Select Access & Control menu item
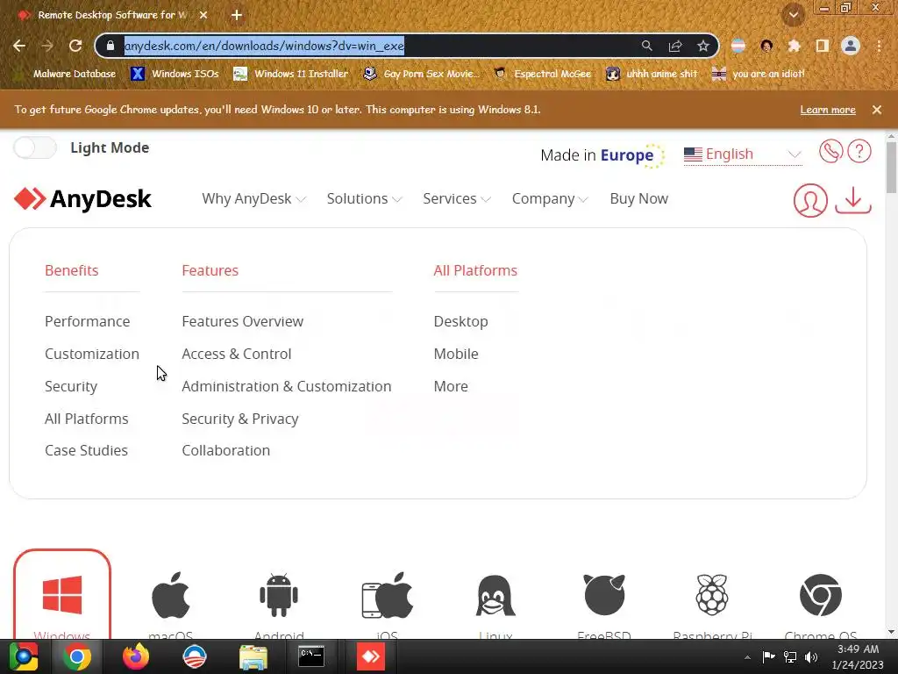898x674 pixels. pyautogui.click(x=236, y=355)
